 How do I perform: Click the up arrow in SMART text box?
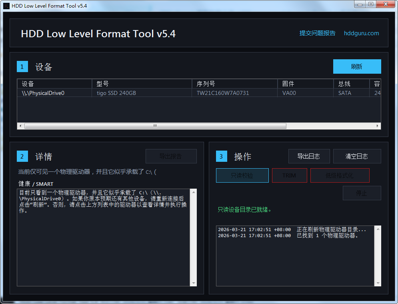point(194,192)
